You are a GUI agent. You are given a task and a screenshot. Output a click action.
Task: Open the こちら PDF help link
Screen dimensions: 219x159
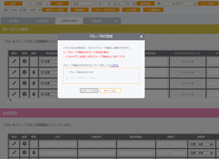click(115, 65)
